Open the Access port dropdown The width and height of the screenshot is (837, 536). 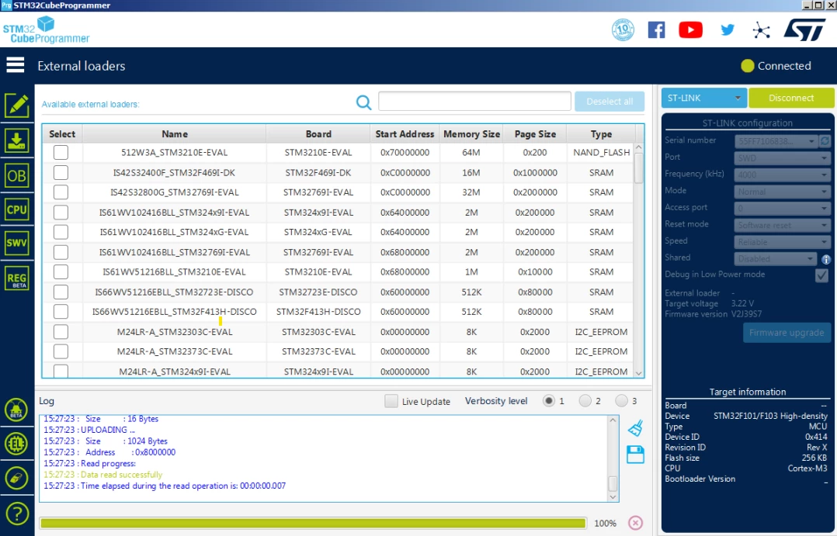click(x=782, y=208)
